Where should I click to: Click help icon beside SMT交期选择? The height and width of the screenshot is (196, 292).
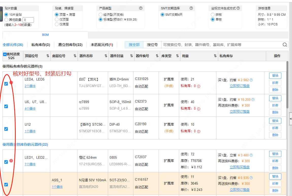pos(191,8)
